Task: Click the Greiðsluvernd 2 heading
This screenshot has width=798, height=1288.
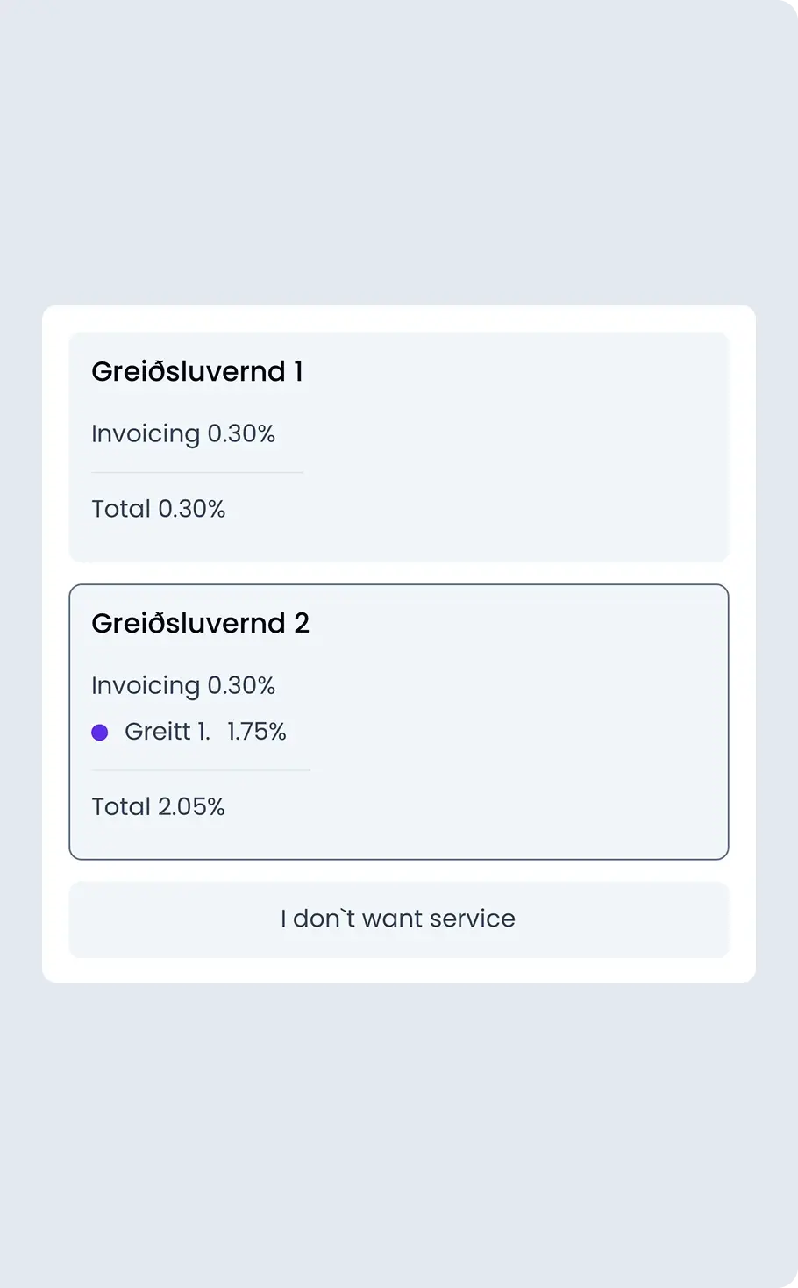Action: point(201,623)
